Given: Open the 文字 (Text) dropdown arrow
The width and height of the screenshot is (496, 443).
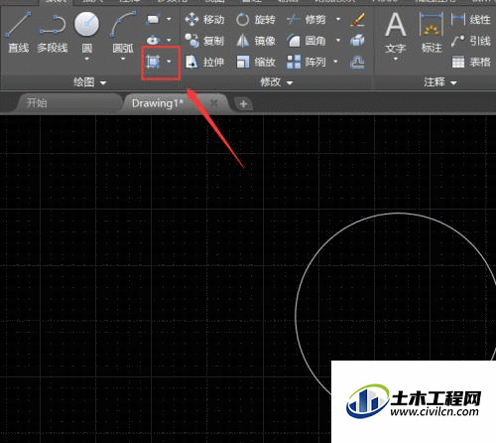Looking at the screenshot, I should point(396,59).
